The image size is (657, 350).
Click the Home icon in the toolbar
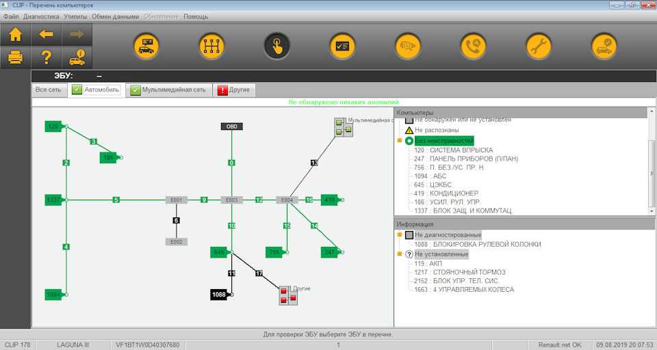pos(15,34)
